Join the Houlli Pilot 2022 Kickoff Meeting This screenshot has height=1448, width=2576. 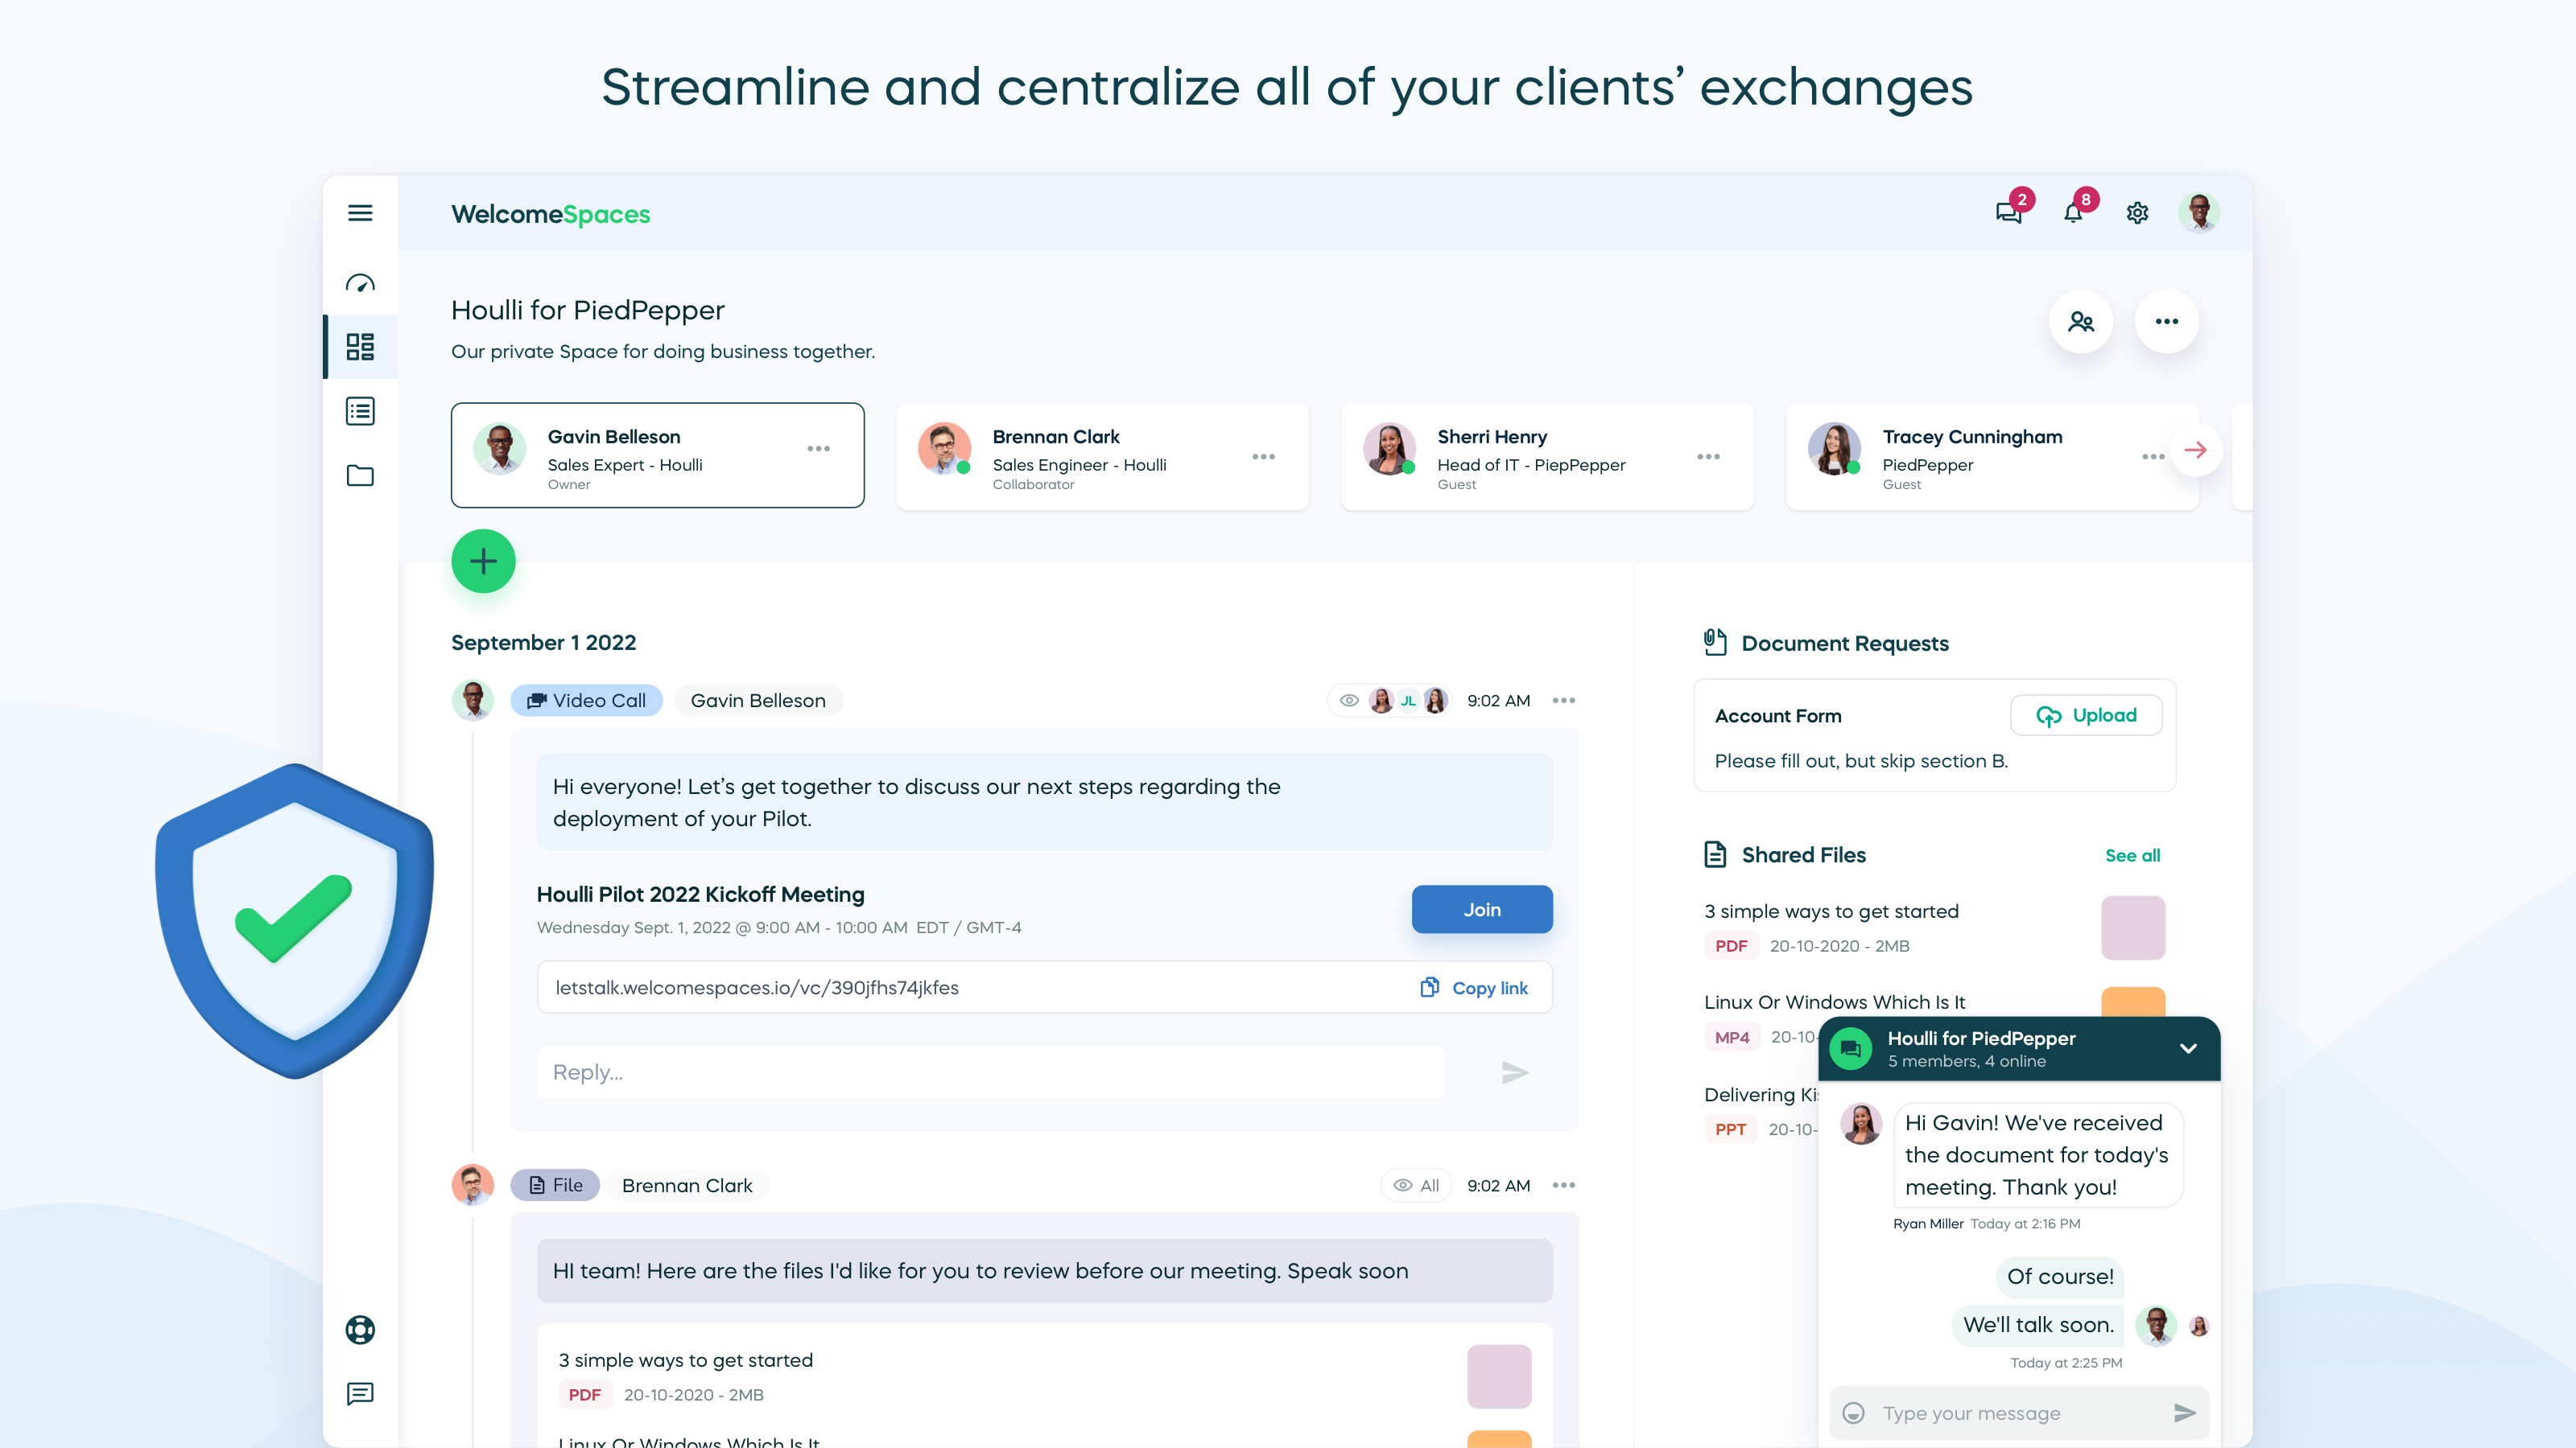pos(1482,909)
